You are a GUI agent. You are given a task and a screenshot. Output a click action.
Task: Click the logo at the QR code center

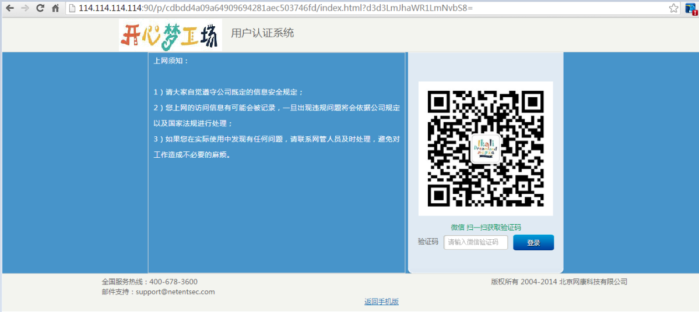tap(486, 148)
